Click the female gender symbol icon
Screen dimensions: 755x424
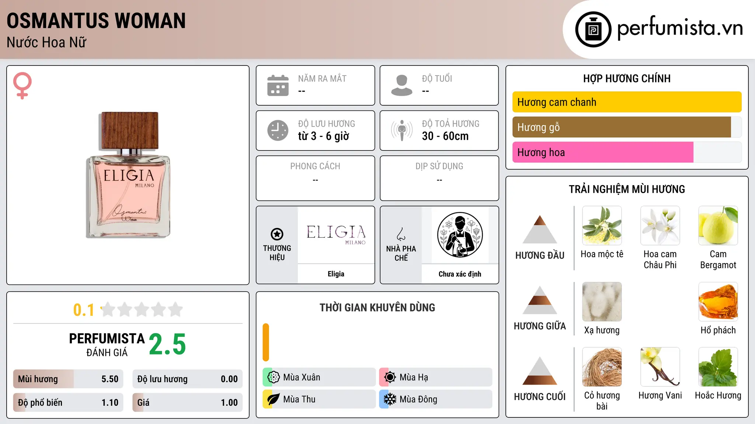[x=22, y=86]
